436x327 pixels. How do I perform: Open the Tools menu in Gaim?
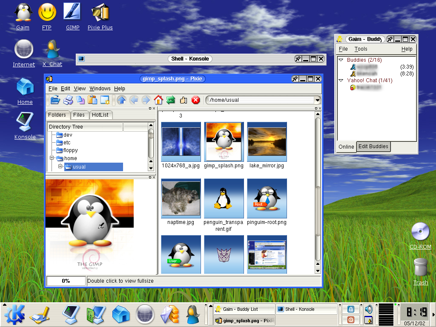tap(361, 49)
